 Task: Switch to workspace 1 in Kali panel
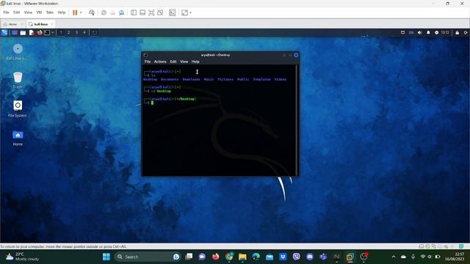61,32
